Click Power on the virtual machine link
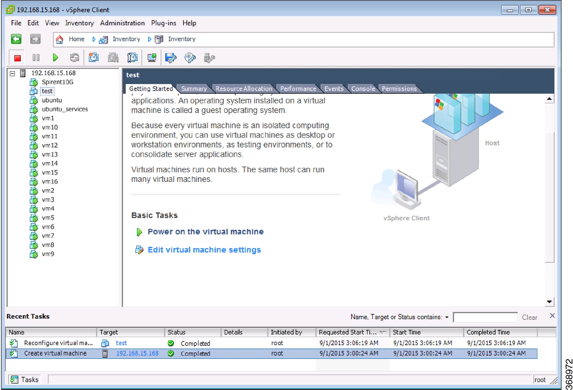This screenshot has height=390, width=573. tap(206, 232)
